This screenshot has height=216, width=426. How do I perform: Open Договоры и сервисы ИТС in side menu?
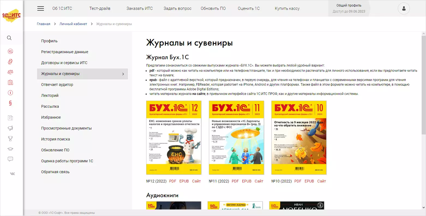(x=64, y=63)
